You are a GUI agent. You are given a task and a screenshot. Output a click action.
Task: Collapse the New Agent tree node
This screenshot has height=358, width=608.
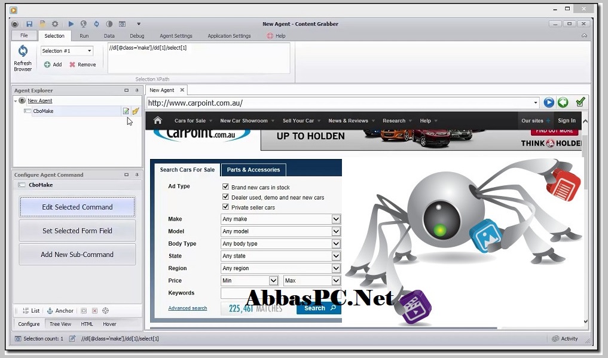(16, 101)
